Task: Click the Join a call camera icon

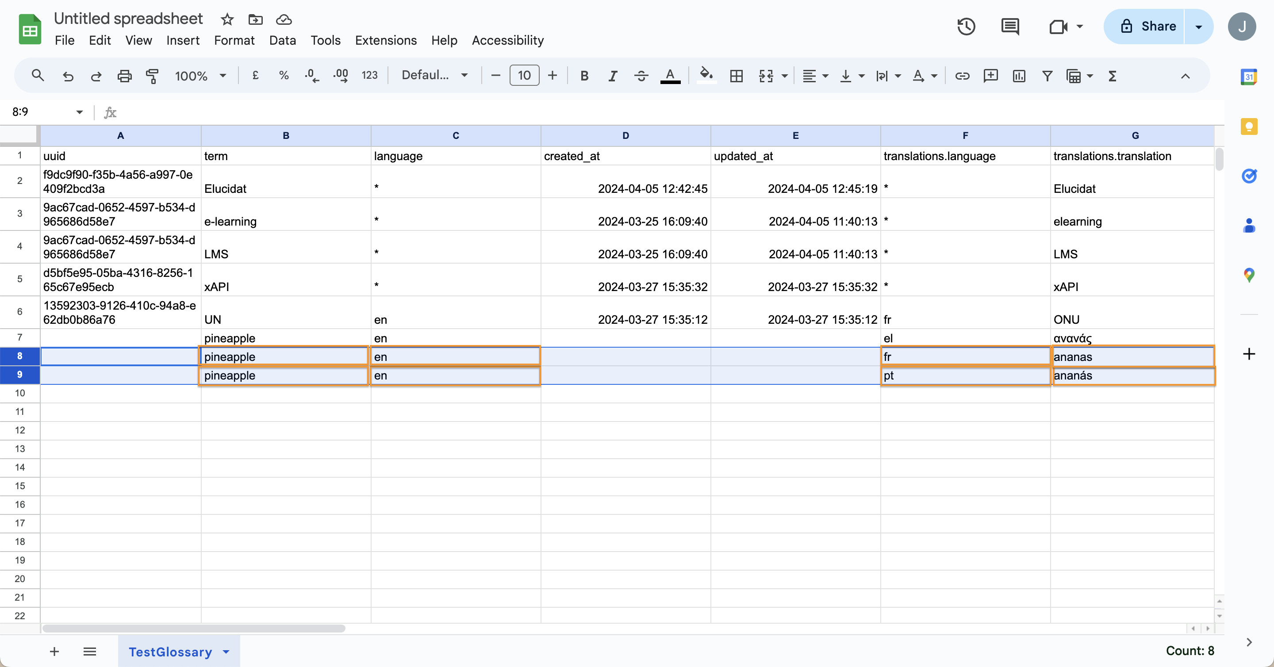Action: pos(1058,26)
